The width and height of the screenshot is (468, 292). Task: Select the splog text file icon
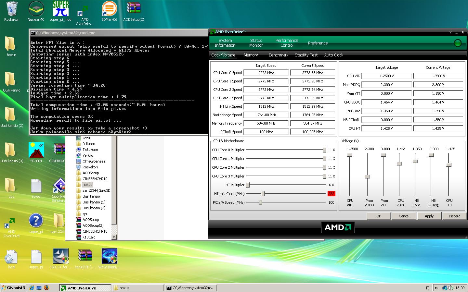click(36, 188)
